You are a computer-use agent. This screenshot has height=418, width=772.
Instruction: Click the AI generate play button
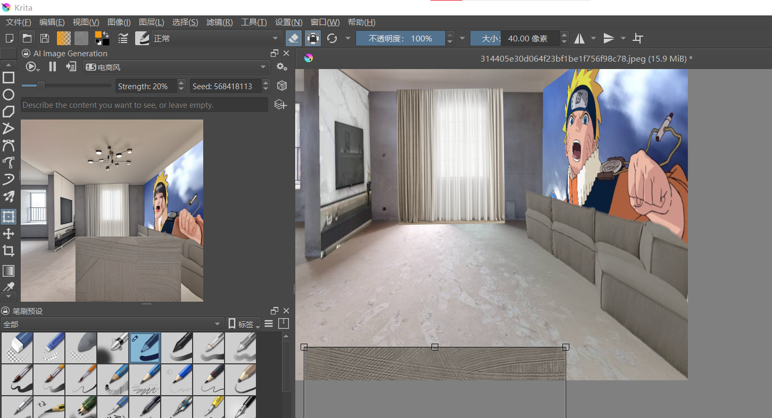click(x=31, y=67)
